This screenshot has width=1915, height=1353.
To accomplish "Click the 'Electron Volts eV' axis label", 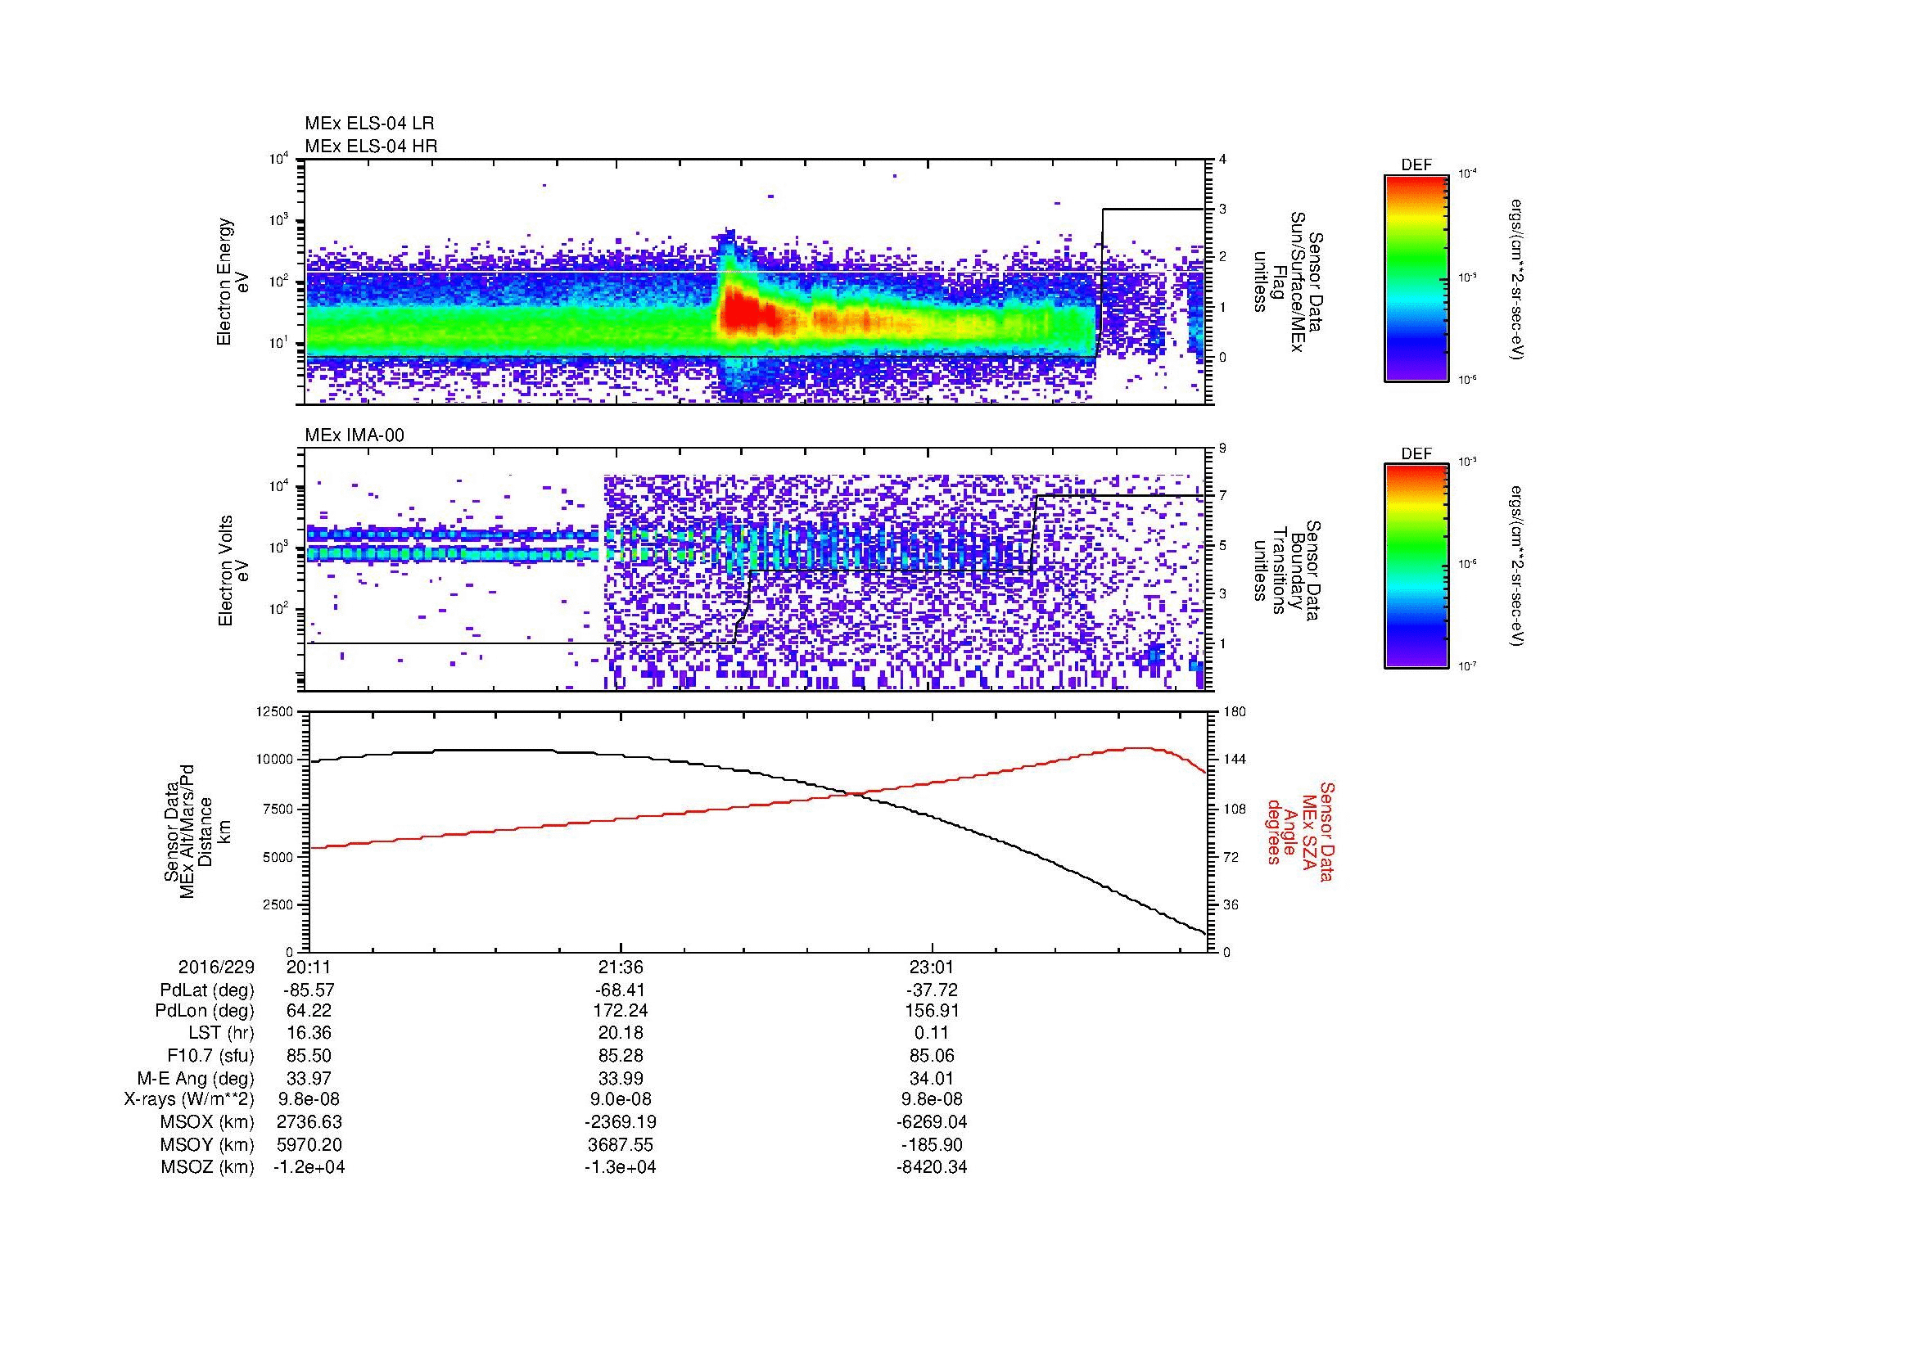I will pos(233,571).
